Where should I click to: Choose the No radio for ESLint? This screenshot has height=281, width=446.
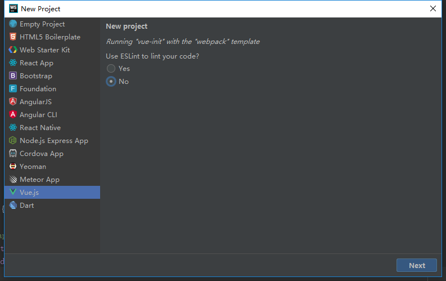click(111, 82)
